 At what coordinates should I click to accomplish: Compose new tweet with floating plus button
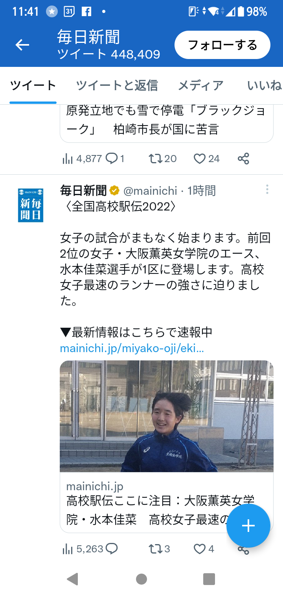(x=248, y=526)
